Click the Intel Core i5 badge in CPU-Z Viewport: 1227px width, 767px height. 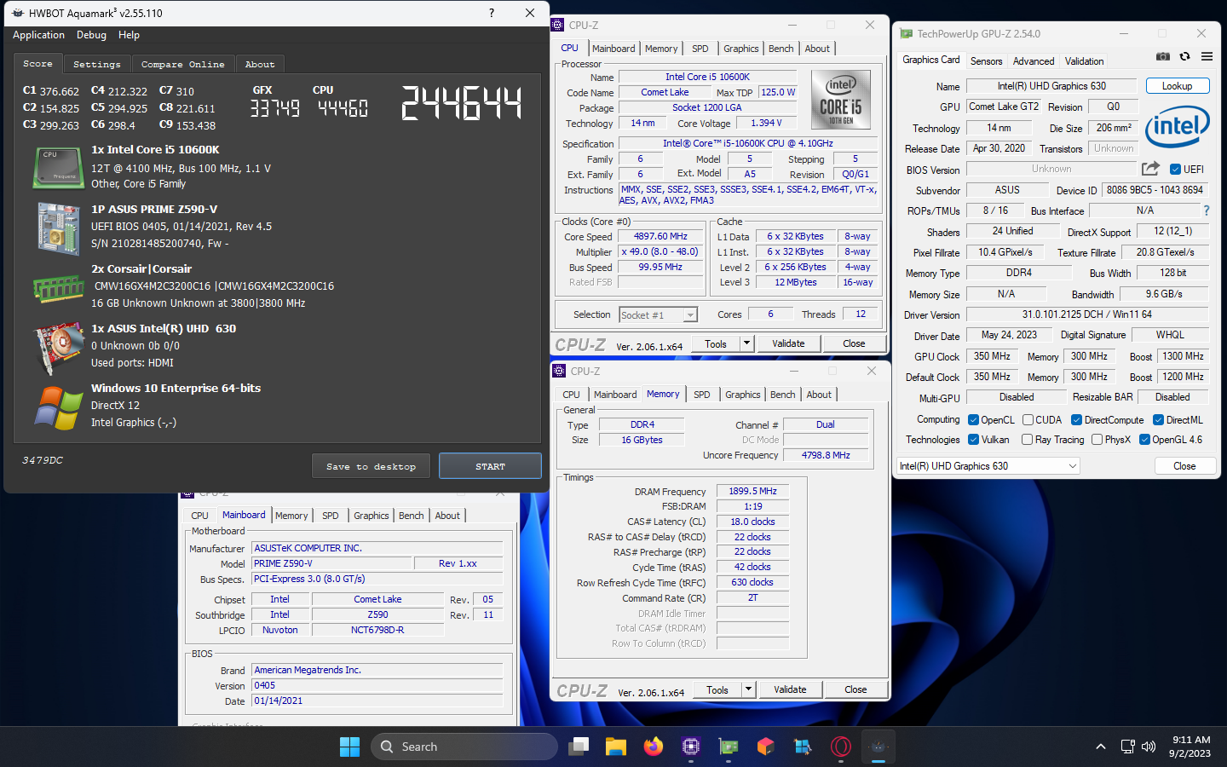click(840, 100)
